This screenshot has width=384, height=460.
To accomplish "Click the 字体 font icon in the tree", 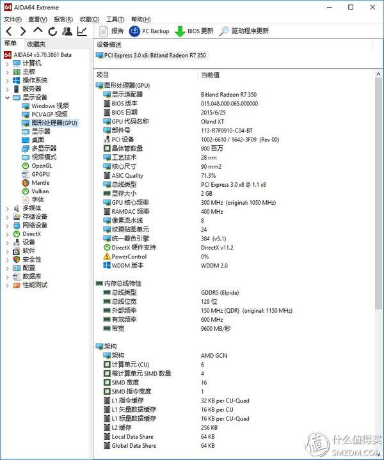I will coord(26,200).
